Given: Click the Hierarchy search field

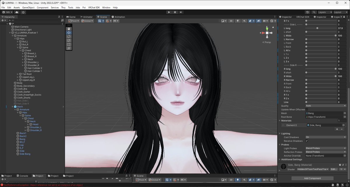Looking at the screenshot, I should click(35, 20).
